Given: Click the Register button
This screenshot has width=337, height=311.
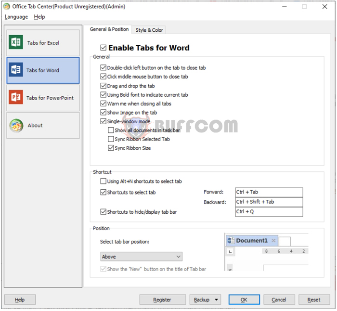Looking at the screenshot, I should coord(162,299).
